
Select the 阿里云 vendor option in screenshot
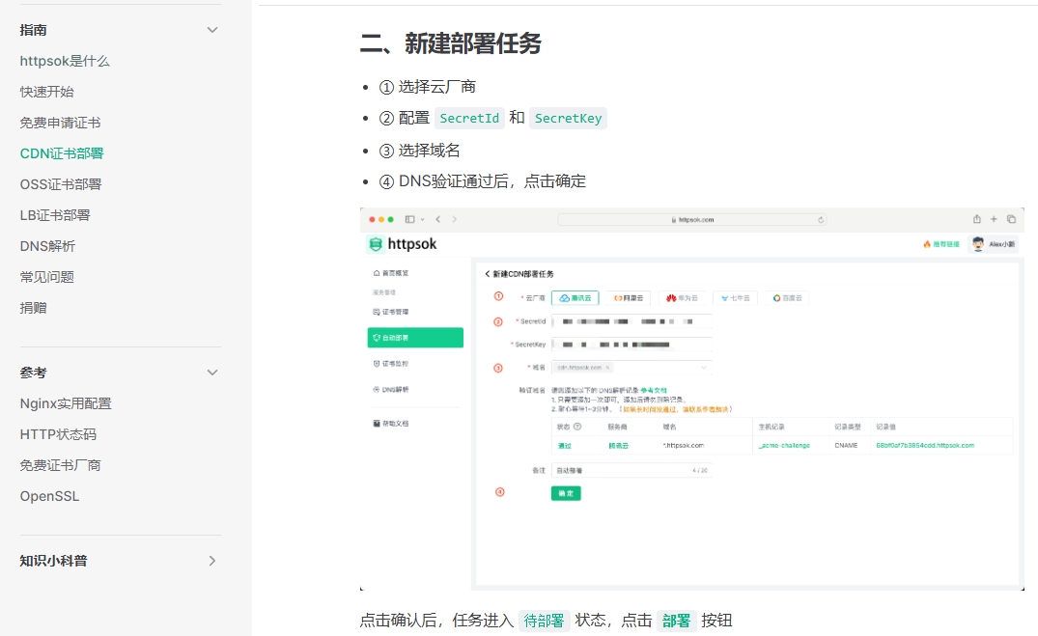[628, 298]
